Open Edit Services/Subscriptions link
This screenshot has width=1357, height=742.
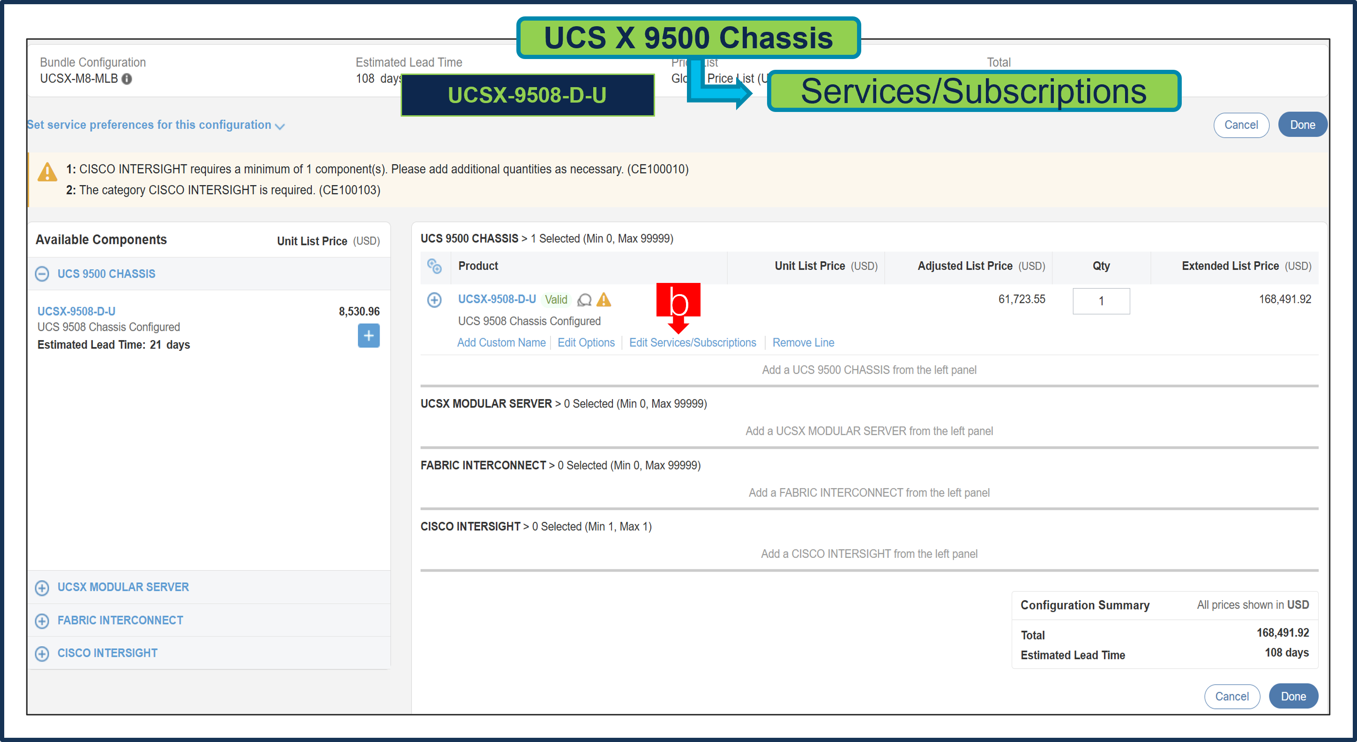(x=692, y=342)
